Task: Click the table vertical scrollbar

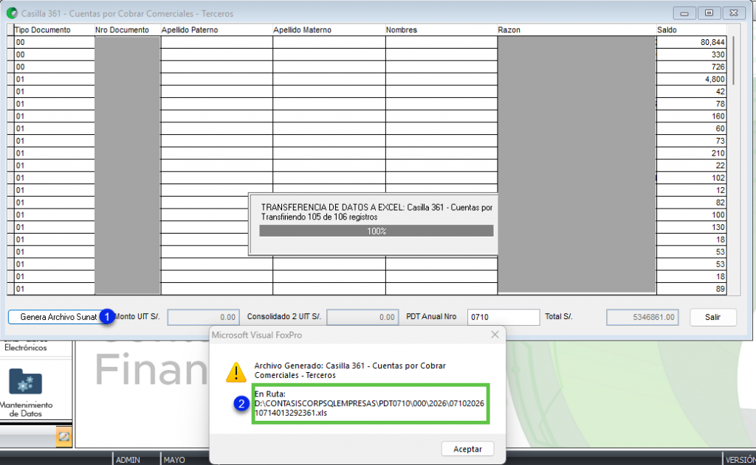Action: 733,60
